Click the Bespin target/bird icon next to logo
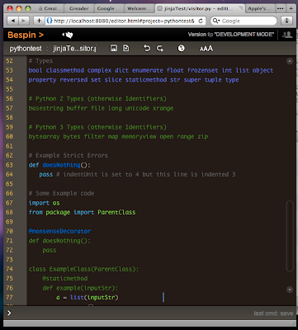298x330 pixels. pos(68,35)
